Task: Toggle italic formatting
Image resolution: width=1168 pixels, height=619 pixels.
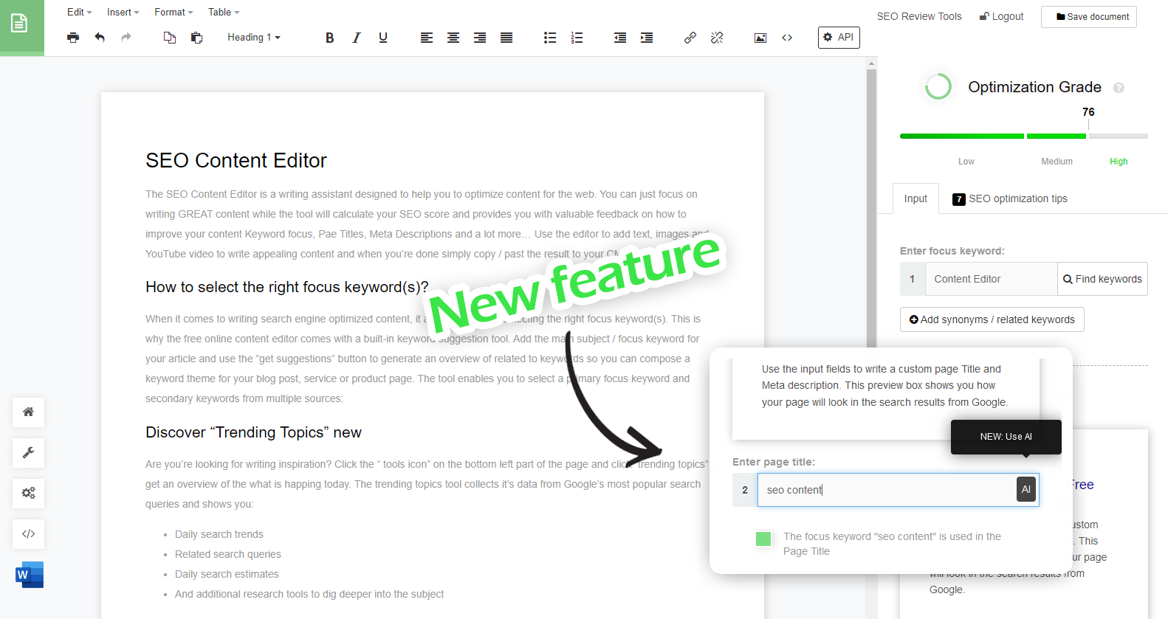Action: (357, 38)
